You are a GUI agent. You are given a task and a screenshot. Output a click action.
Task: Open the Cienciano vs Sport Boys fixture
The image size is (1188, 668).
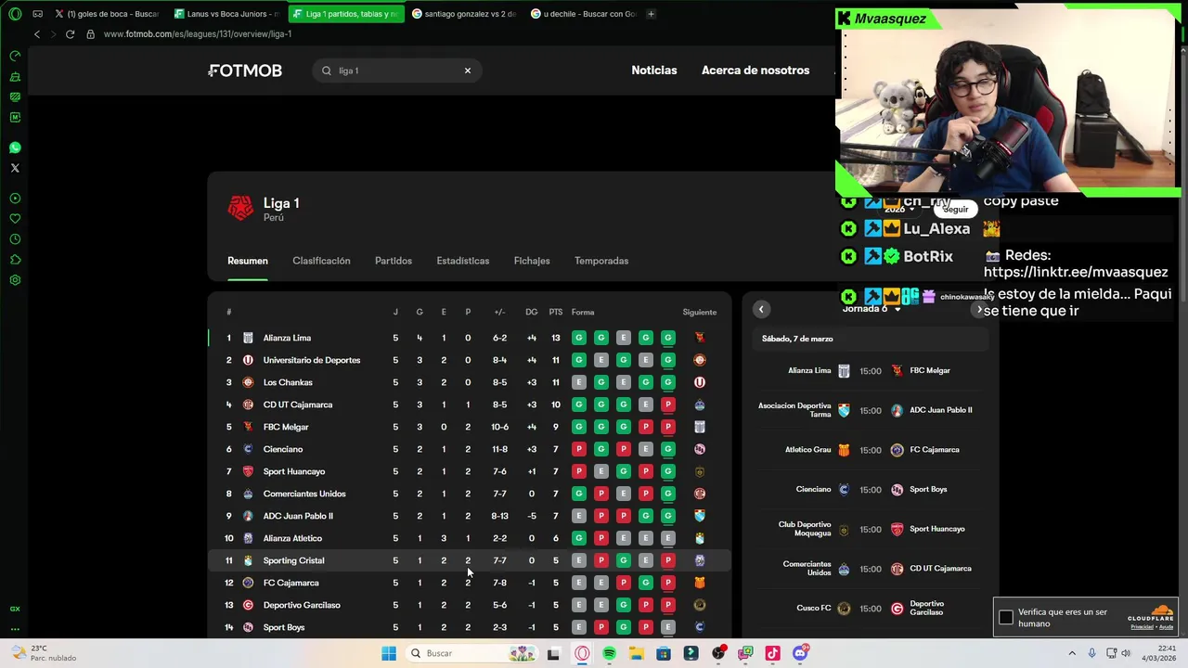click(871, 489)
